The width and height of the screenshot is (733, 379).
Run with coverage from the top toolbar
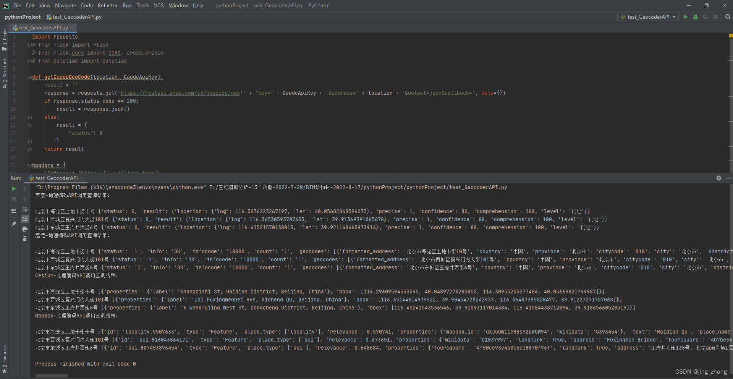[x=705, y=17]
